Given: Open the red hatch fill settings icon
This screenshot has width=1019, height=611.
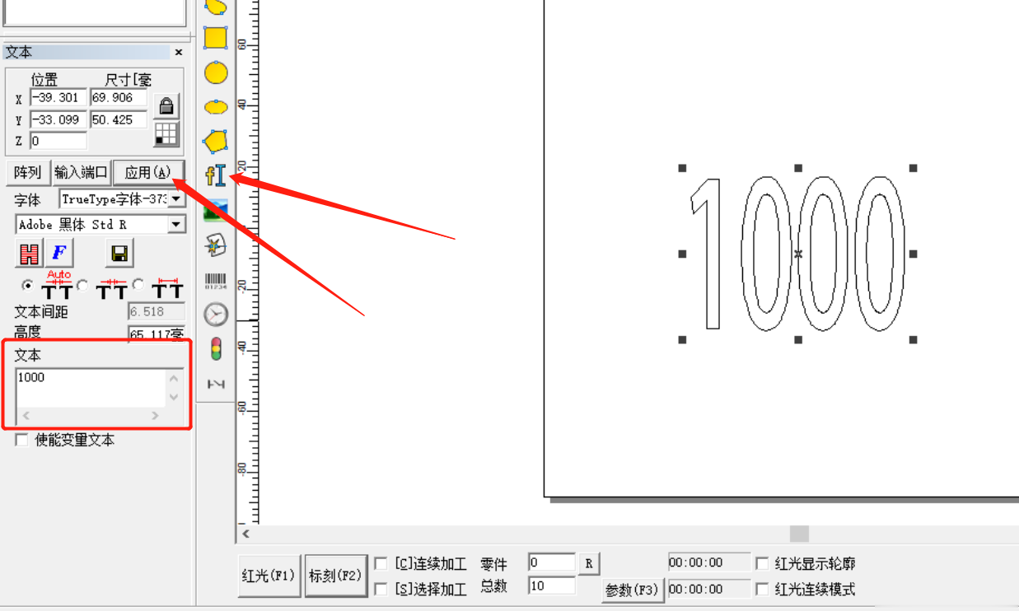Looking at the screenshot, I should tap(29, 254).
